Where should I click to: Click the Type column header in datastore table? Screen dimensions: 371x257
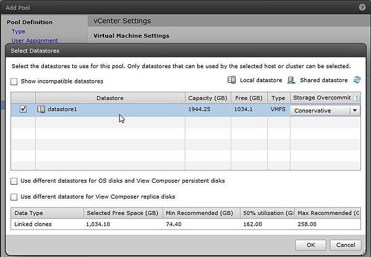(278, 98)
